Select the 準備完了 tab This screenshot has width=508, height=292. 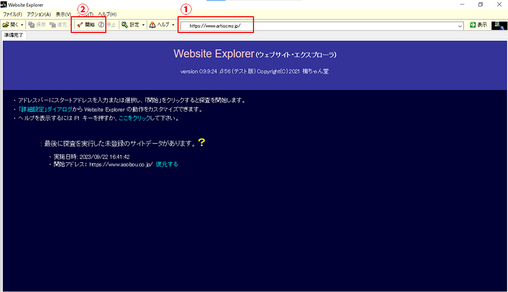click(x=14, y=35)
